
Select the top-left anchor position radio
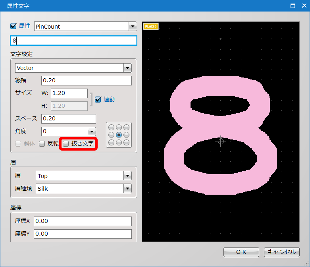[112, 128]
